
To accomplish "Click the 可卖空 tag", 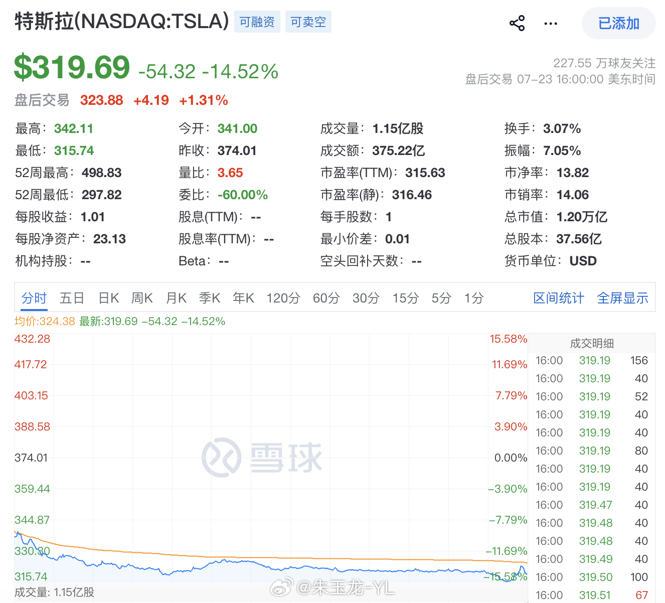I will (308, 22).
